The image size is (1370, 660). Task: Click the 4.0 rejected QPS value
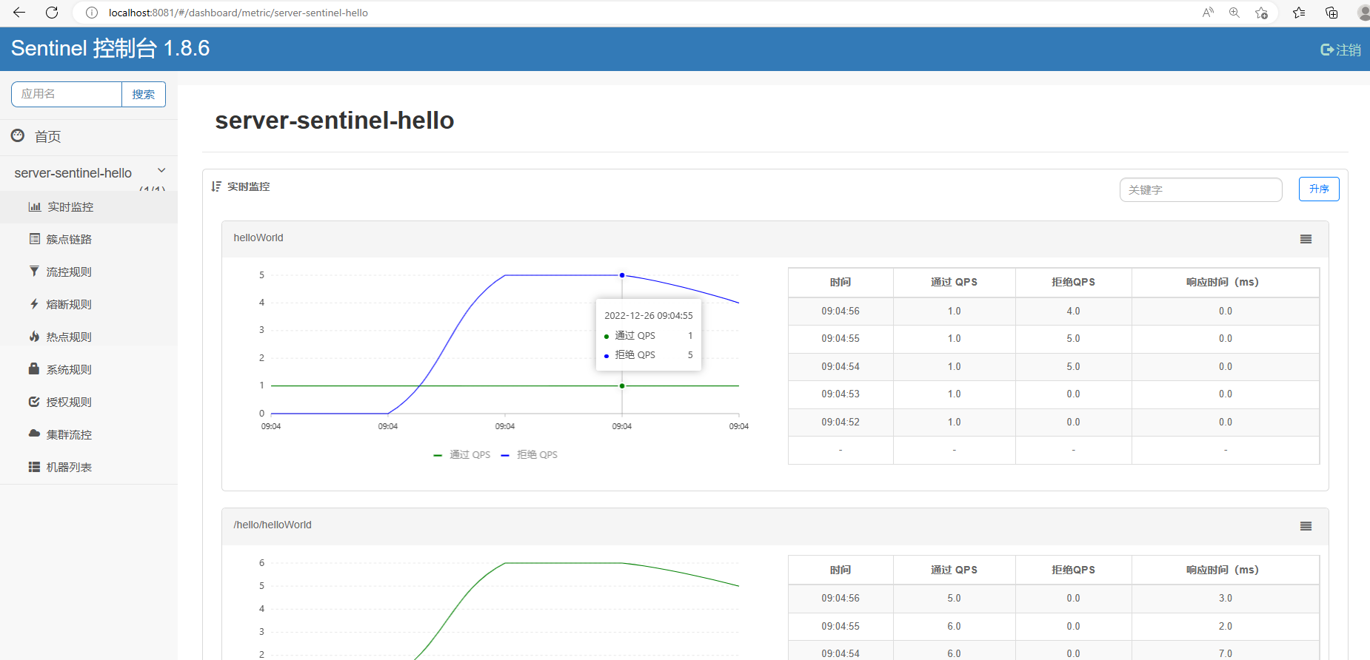[x=1073, y=311]
